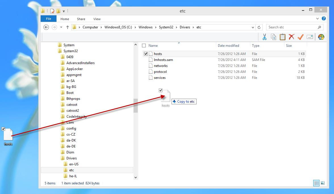Open the recent locations dropdown arrow
Image resolution: width=334 pixels, height=194 pixels.
point(61,27)
